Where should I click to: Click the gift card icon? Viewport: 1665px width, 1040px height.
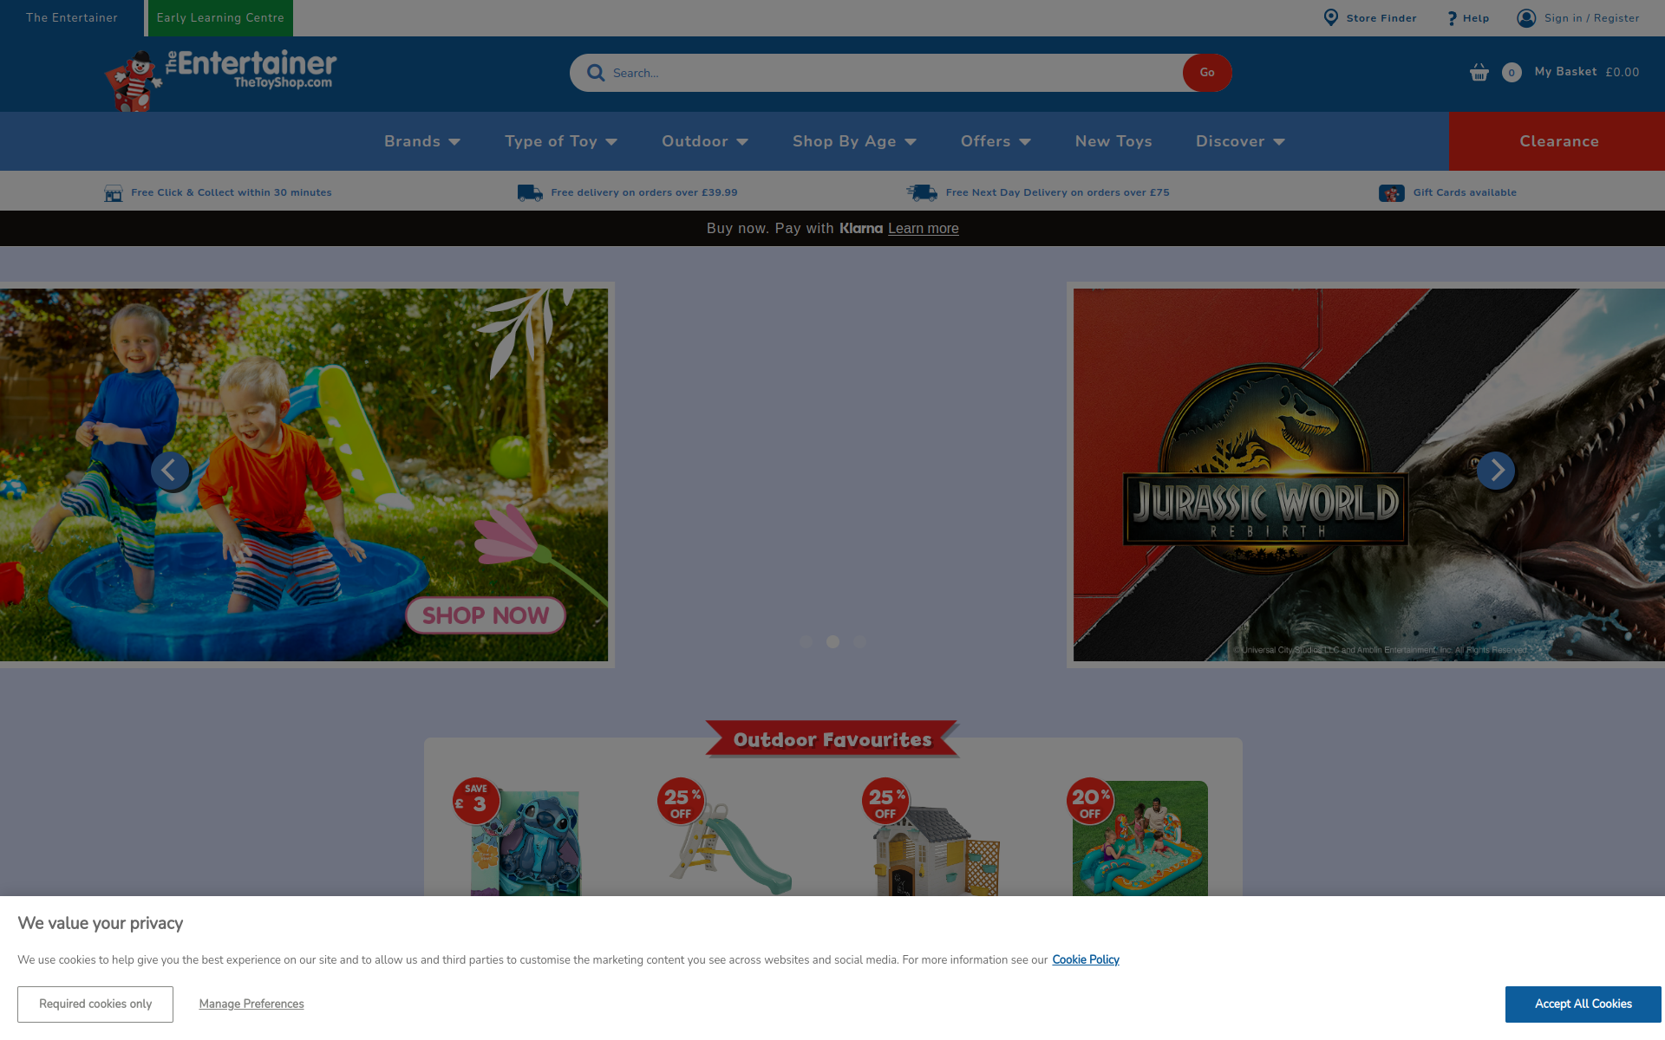coord(1392,193)
